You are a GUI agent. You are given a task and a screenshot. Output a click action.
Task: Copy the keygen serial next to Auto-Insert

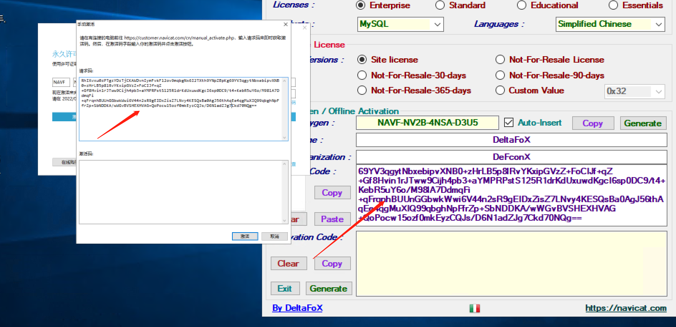pyautogui.click(x=593, y=123)
